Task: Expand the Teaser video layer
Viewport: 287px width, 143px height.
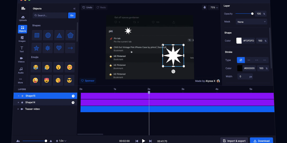Action: coord(18,109)
